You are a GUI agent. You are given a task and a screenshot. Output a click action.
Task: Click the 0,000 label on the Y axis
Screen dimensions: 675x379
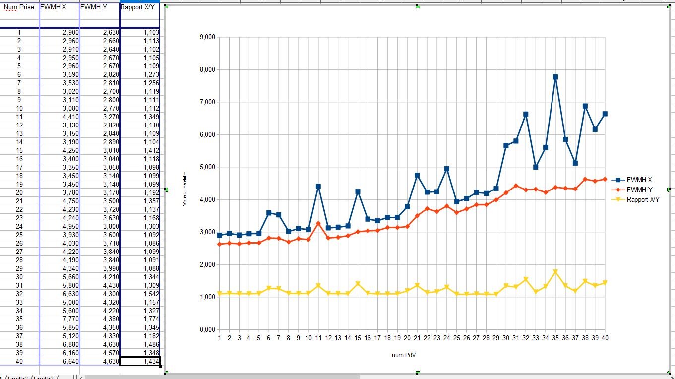(x=206, y=329)
